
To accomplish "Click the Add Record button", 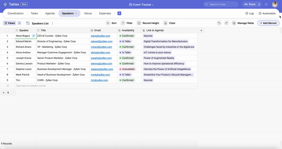I will [268, 23].
